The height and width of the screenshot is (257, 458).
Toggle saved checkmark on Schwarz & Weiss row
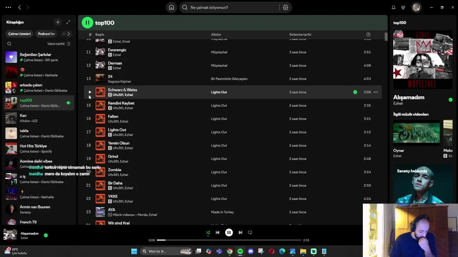tap(355, 92)
